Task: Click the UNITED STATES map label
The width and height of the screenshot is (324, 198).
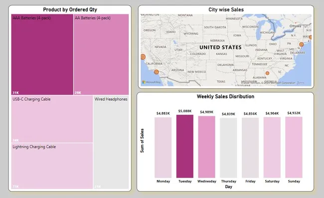Action: pos(220,47)
